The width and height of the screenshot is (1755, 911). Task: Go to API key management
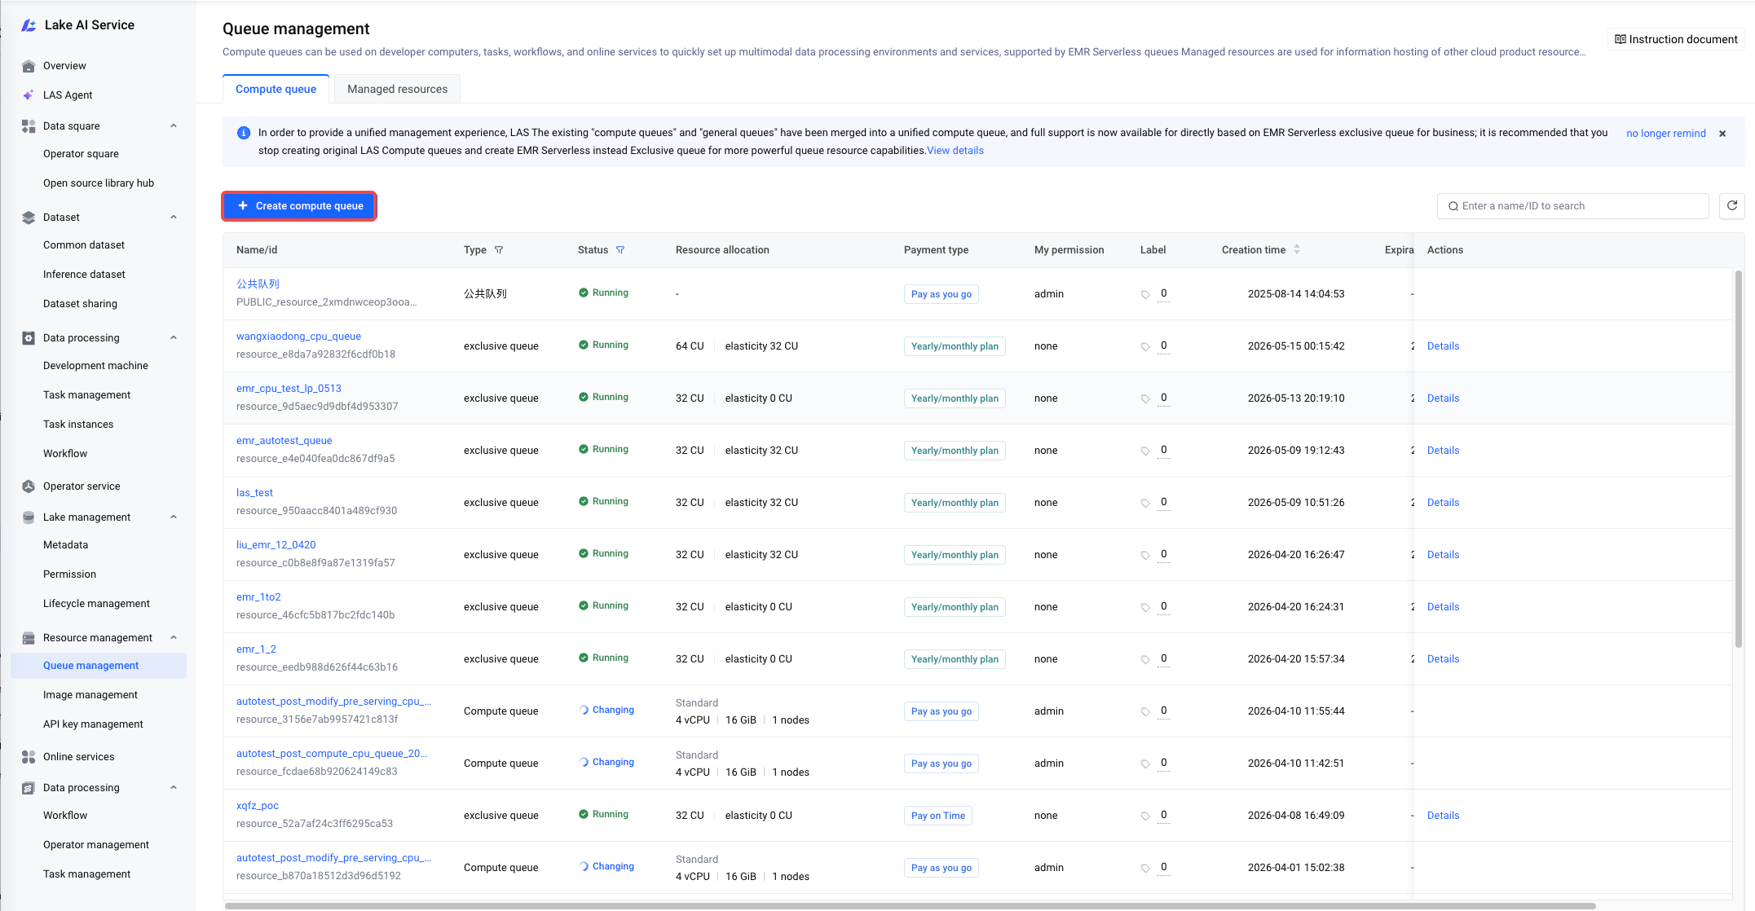click(x=93, y=724)
